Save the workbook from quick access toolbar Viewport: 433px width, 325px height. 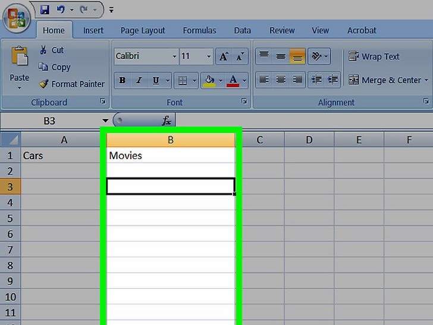coord(45,10)
